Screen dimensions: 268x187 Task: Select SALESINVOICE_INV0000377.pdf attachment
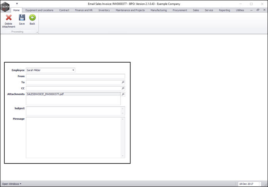point(73,94)
